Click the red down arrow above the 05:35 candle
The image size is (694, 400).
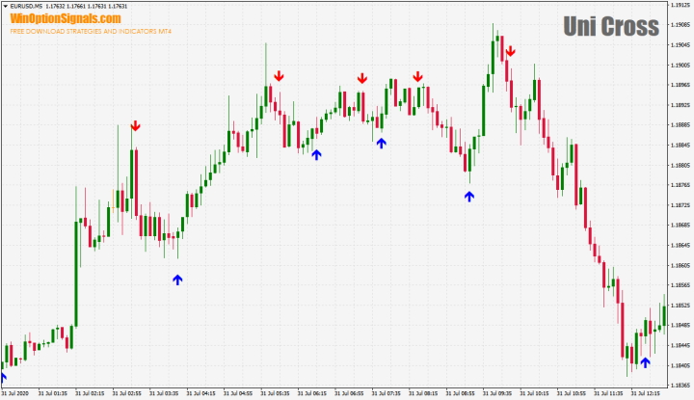(279, 76)
